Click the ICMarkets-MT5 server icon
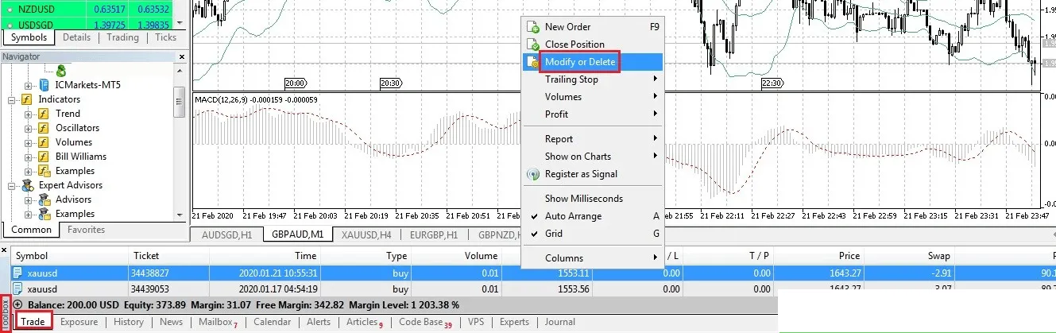This screenshot has height=333, width=1056. point(44,85)
